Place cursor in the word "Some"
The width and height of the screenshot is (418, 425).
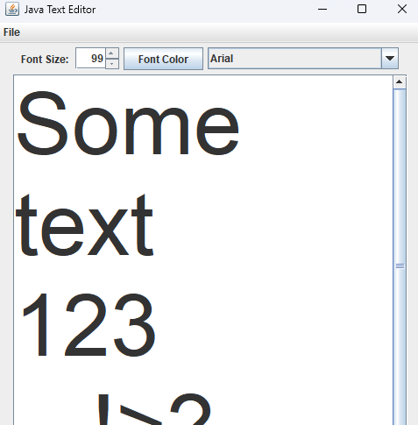(x=128, y=124)
